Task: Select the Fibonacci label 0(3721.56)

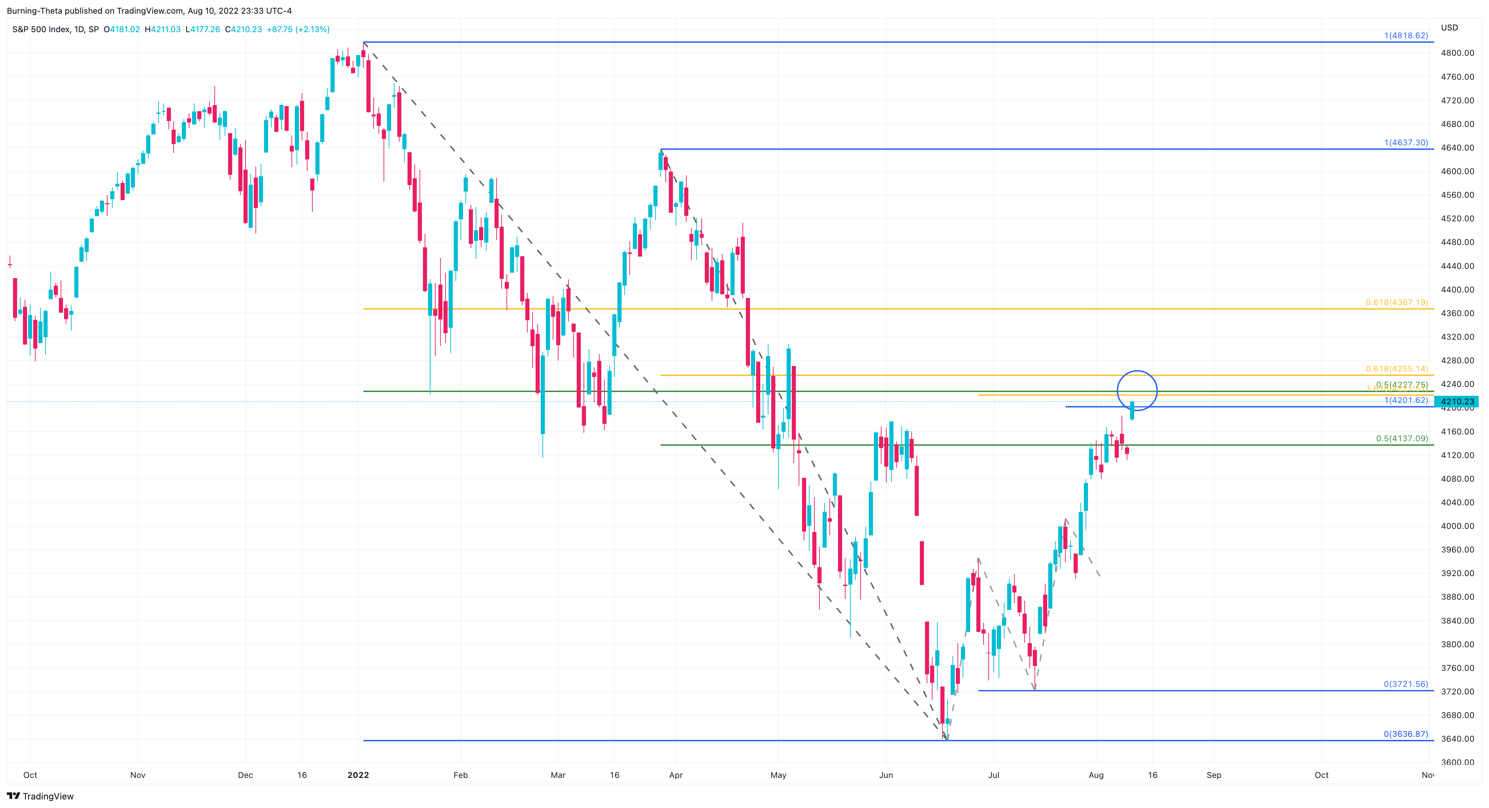Action: (x=1406, y=684)
